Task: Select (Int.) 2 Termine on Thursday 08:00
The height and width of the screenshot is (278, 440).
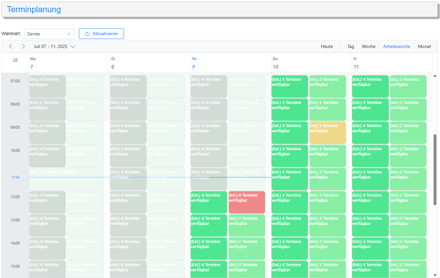Action: pyautogui.click(x=328, y=109)
